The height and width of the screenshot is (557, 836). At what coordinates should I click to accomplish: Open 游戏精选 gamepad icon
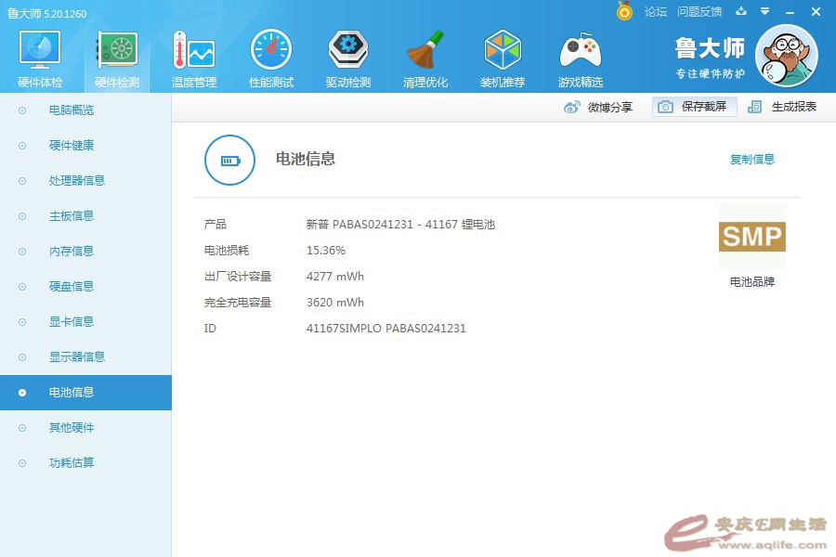580,51
